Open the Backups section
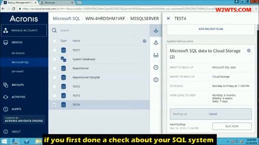This screenshot has height=145, width=259. click(x=17, y=85)
